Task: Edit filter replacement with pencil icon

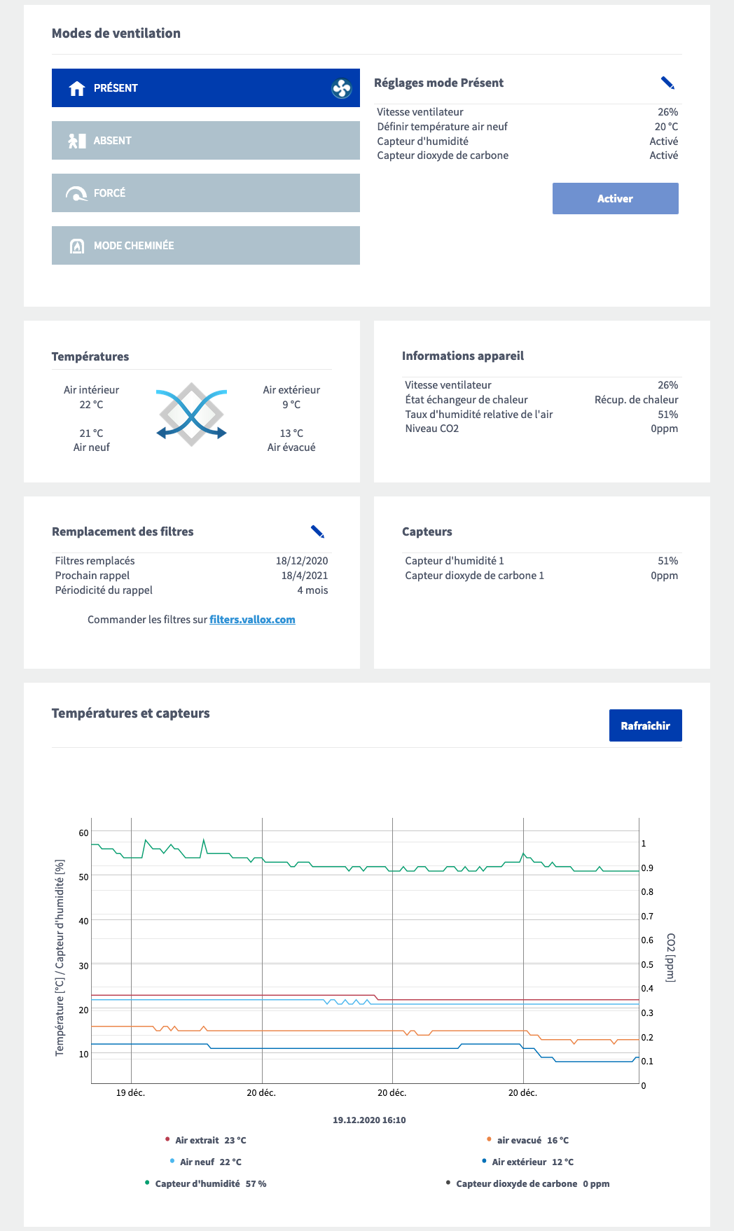Action: click(317, 532)
